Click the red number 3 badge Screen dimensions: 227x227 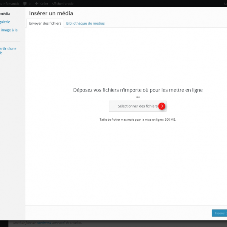click(162, 106)
